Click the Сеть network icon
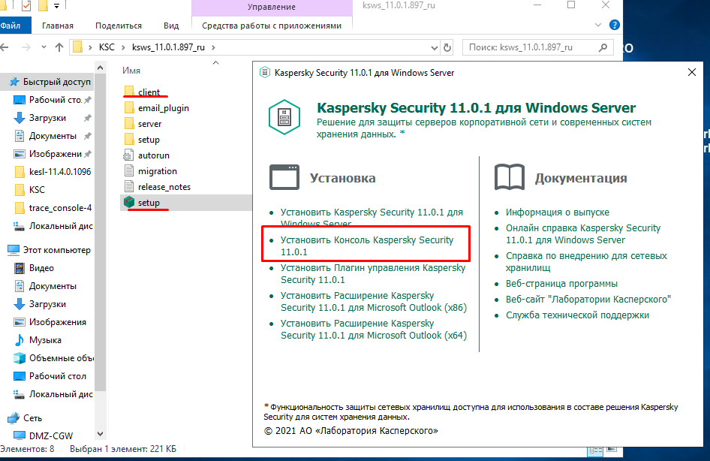 point(14,418)
